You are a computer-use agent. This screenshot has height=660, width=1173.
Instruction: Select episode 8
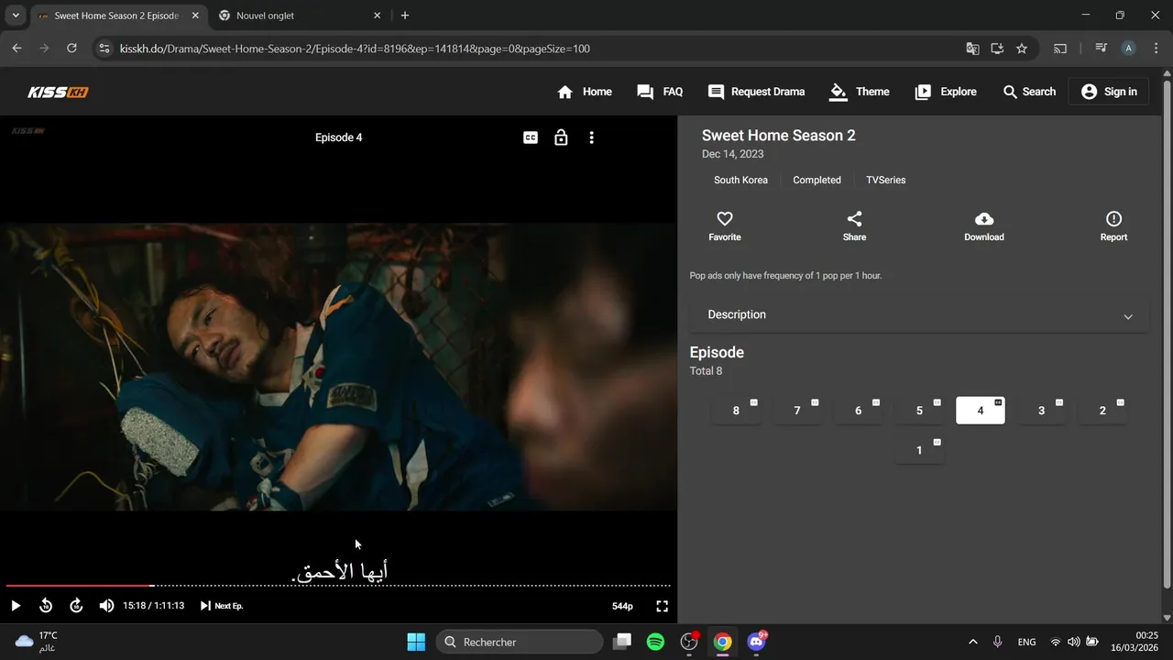pos(736,411)
